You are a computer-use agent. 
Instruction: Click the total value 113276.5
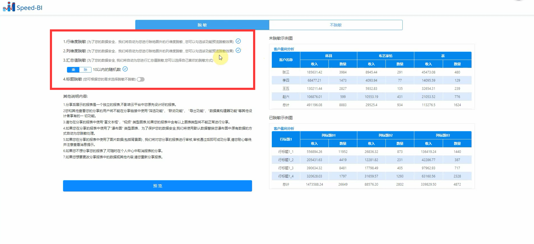[x=428, y=105]
